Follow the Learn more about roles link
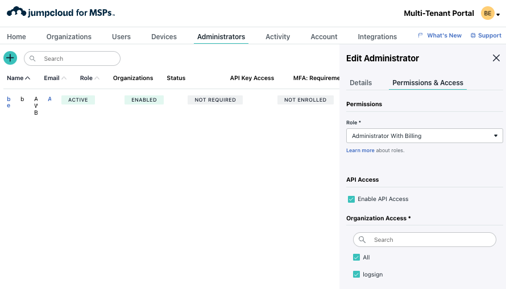The height and width of the screenshot is (289, 506). click(x=360, y=150)
